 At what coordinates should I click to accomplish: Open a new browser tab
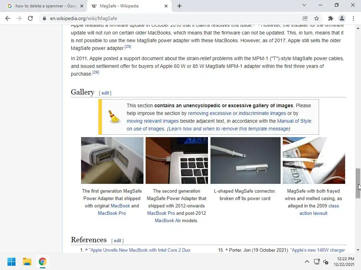click(179, 6)
